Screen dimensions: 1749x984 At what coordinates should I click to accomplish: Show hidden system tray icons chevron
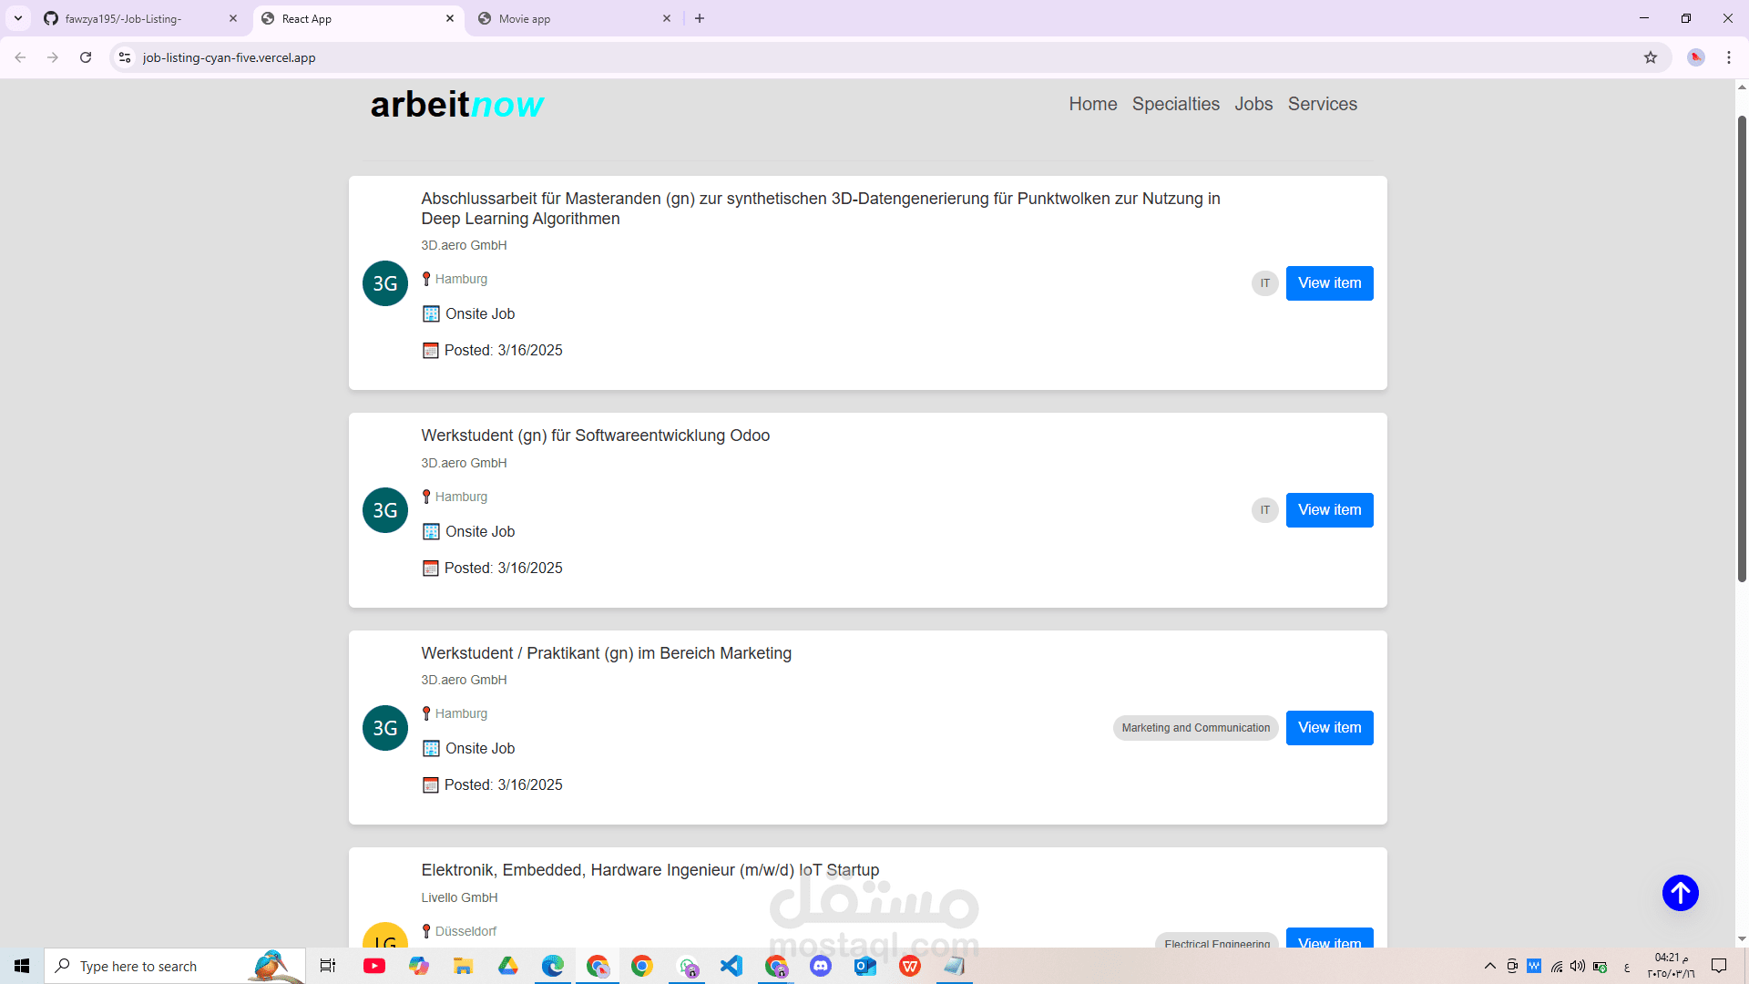click(1489, 966)
